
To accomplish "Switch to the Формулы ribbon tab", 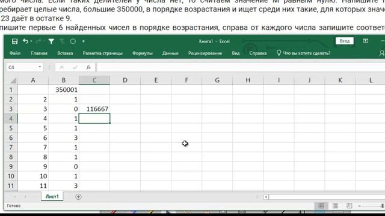I will coord(143,53).
